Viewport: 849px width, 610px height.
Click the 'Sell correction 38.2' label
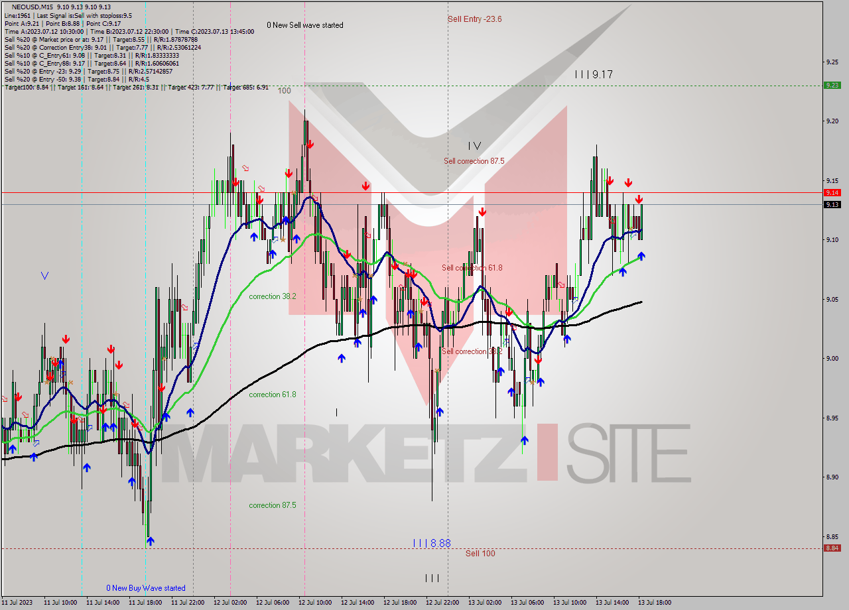(472, 351)
